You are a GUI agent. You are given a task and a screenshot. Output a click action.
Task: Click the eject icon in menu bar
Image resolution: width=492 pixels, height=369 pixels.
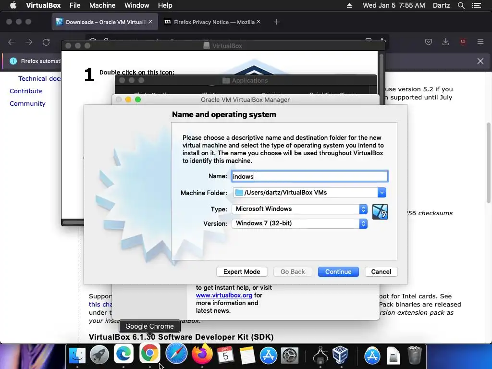(349, 5)
